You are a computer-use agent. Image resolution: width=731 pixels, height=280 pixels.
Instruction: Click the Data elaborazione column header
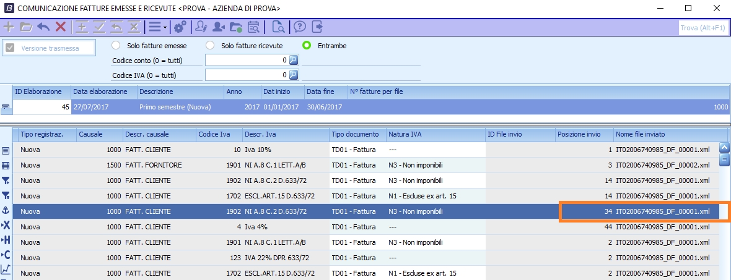pyautogui.click(x=104, y=91)
